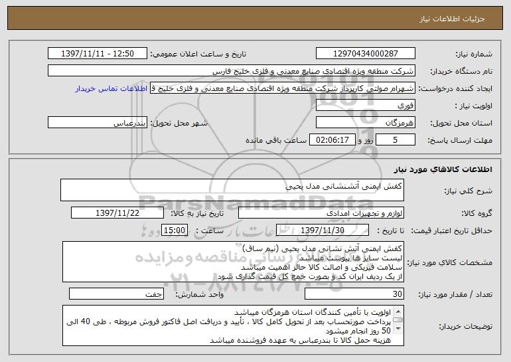Click the حداقل تاریخ اعتبار قیمت label
The height and width of the screenshot is (362, 511).
coord(451,230)
